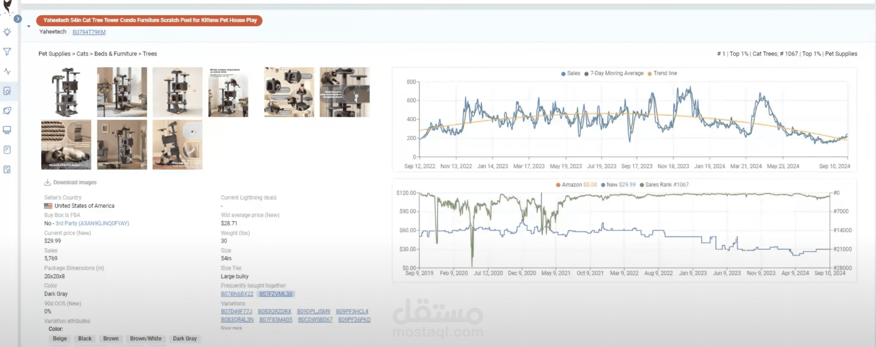Open variation ASIN B07D49F77J
This screenshot has height=347, width=876.
[x=236, y=312]
